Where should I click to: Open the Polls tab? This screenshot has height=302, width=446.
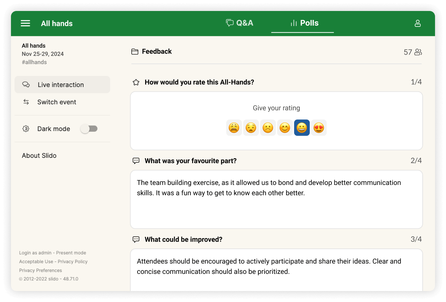pos(302,23)
